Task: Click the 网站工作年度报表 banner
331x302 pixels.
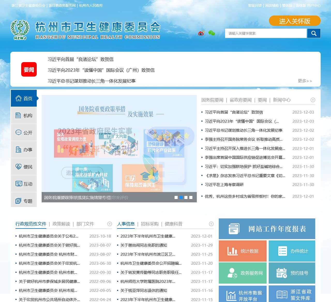Action: [x=267, y=229]
